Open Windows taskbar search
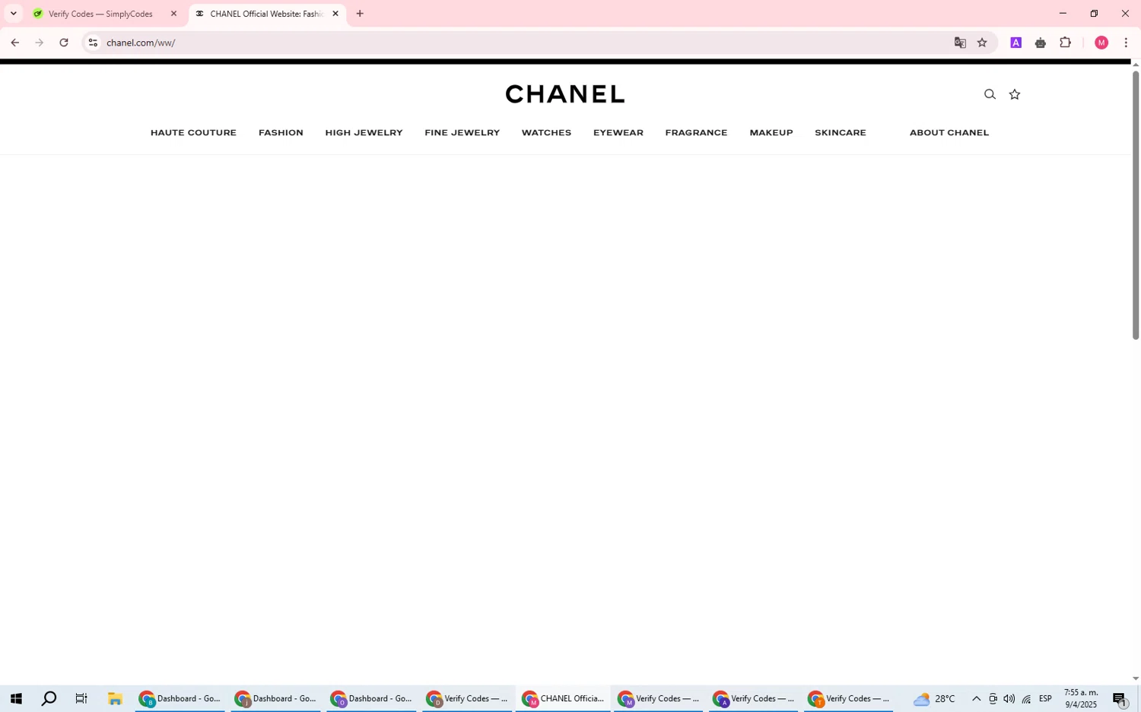This screenshot has width=1141, height=712. pos(49,699)
